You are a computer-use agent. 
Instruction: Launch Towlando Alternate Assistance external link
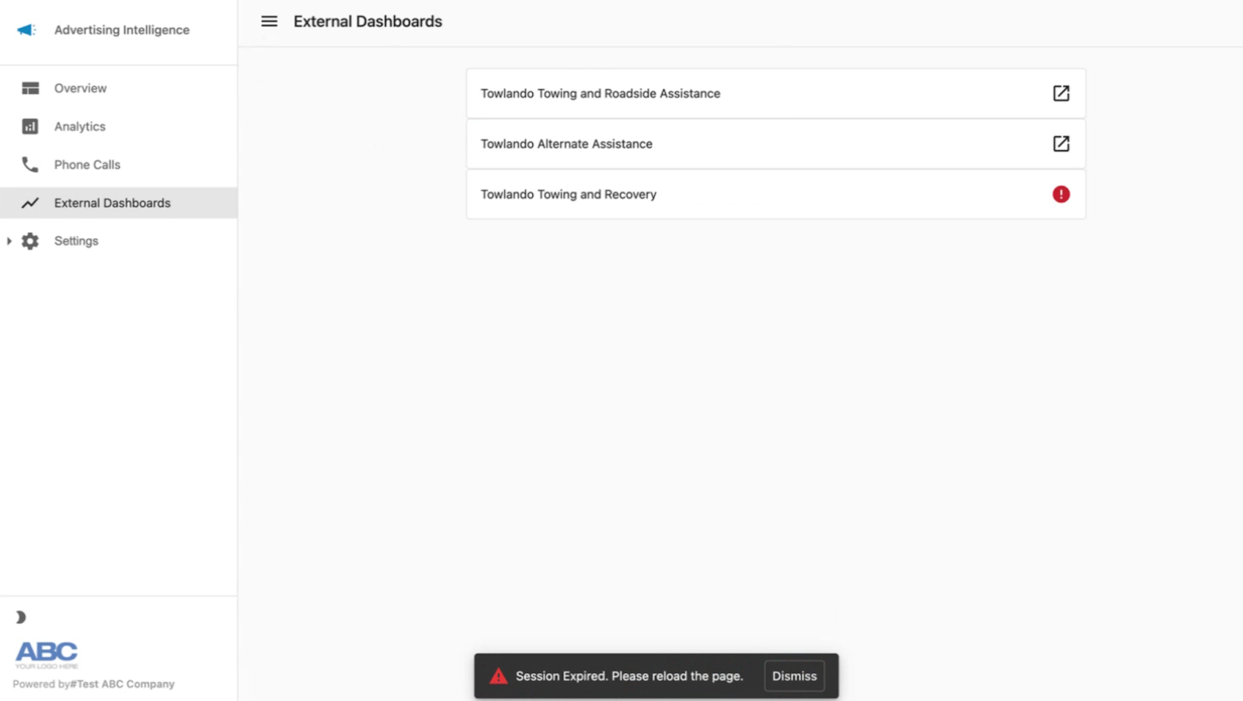(1061, 144)
